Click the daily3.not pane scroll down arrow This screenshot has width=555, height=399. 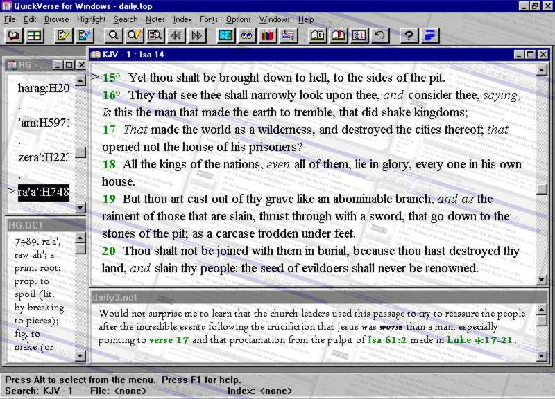tap(542, 355)
